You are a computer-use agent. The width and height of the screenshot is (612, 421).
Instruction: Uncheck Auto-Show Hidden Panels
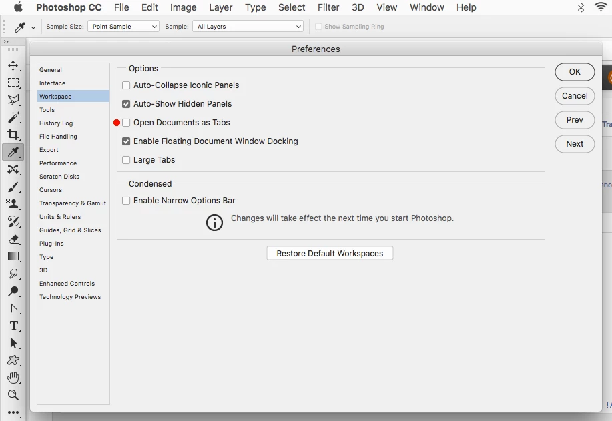126,104
